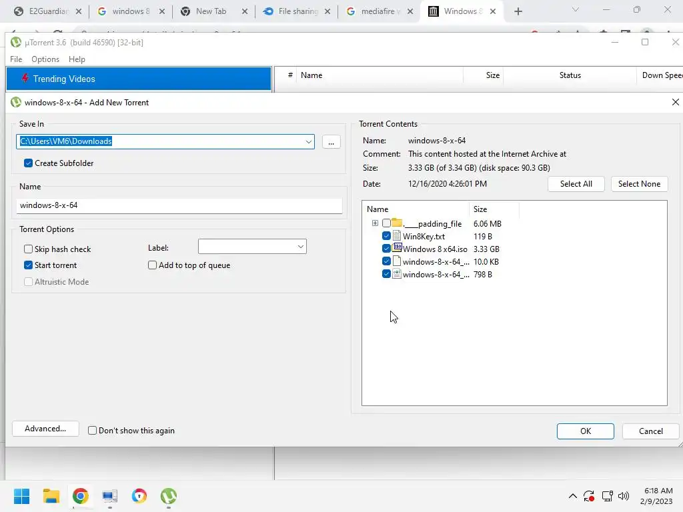This screenshot has height=512, width=683.
Task: Close the E2Guardian browser tab
Action: (x=79, y=11)
